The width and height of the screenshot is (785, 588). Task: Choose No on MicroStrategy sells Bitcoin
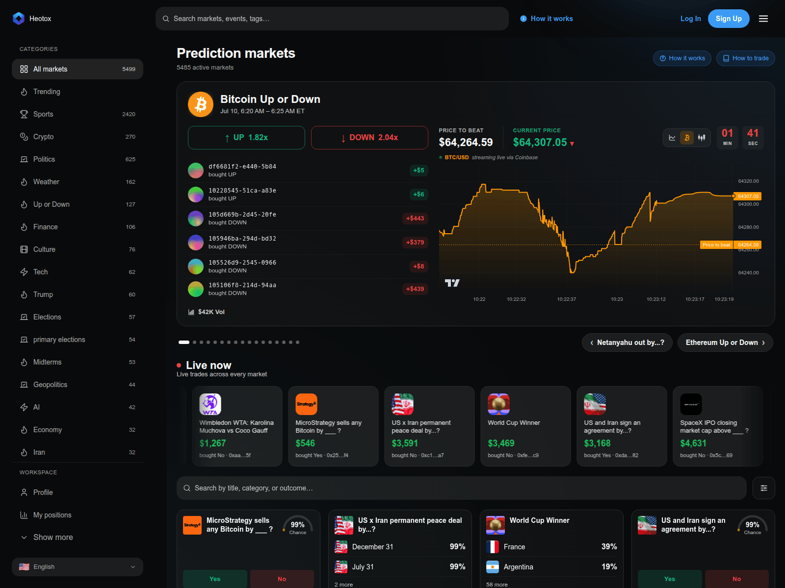click(282, 579)
